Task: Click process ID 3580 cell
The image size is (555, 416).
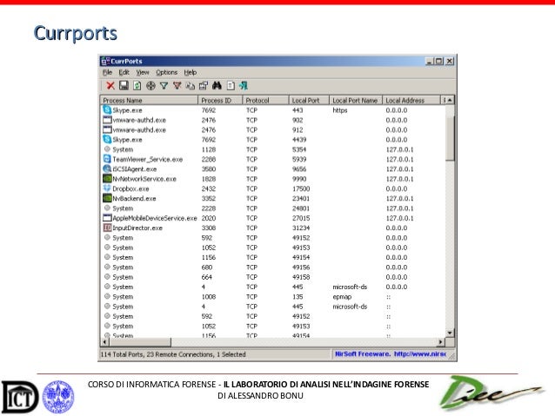Action: [209, 169]
